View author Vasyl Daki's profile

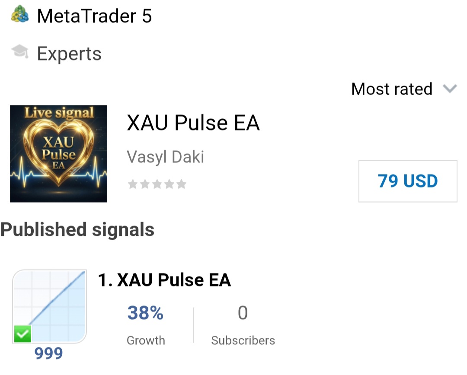click(165, 157)
